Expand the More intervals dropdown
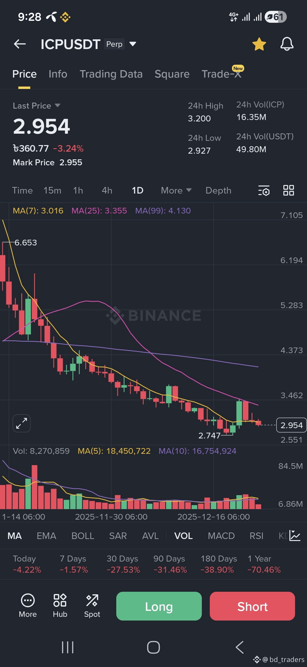 [x=176, y=190]
